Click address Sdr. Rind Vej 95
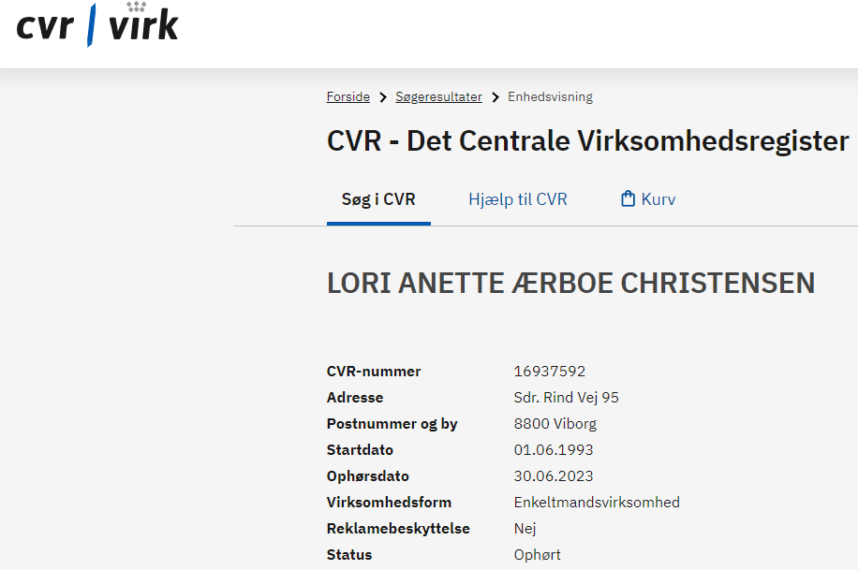Screen dimensions: 858x570 [566, 398]
